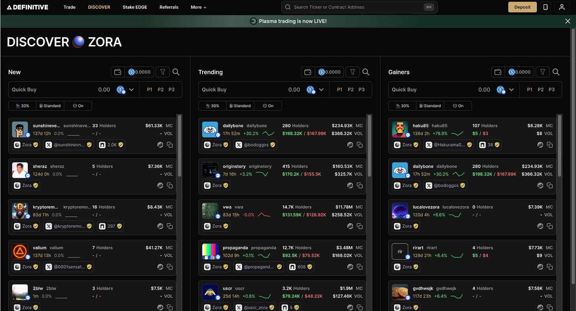Open 30% slippage setting in New column

point(22,106)
